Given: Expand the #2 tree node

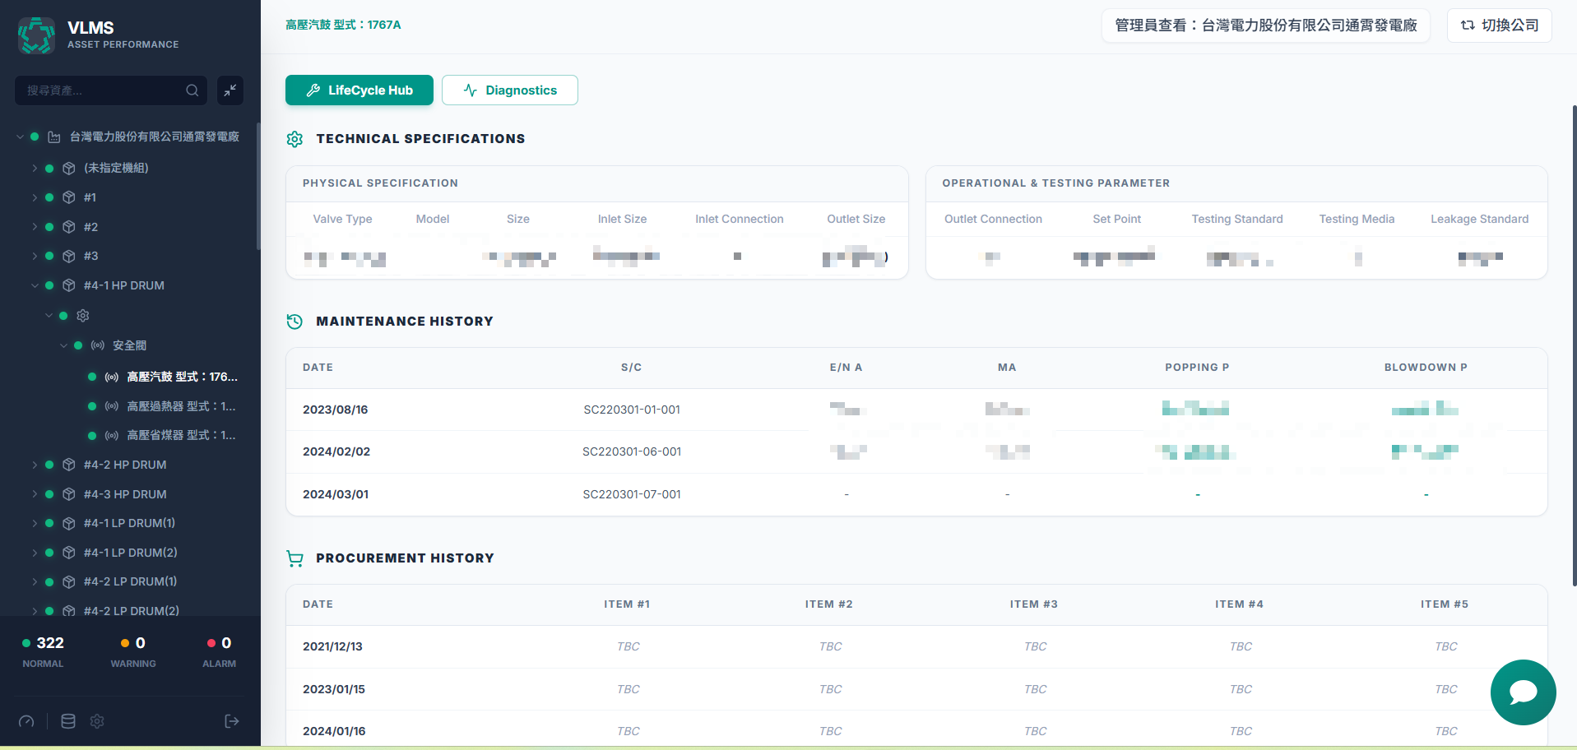Looking at the screenshot, I should point(35,227).
